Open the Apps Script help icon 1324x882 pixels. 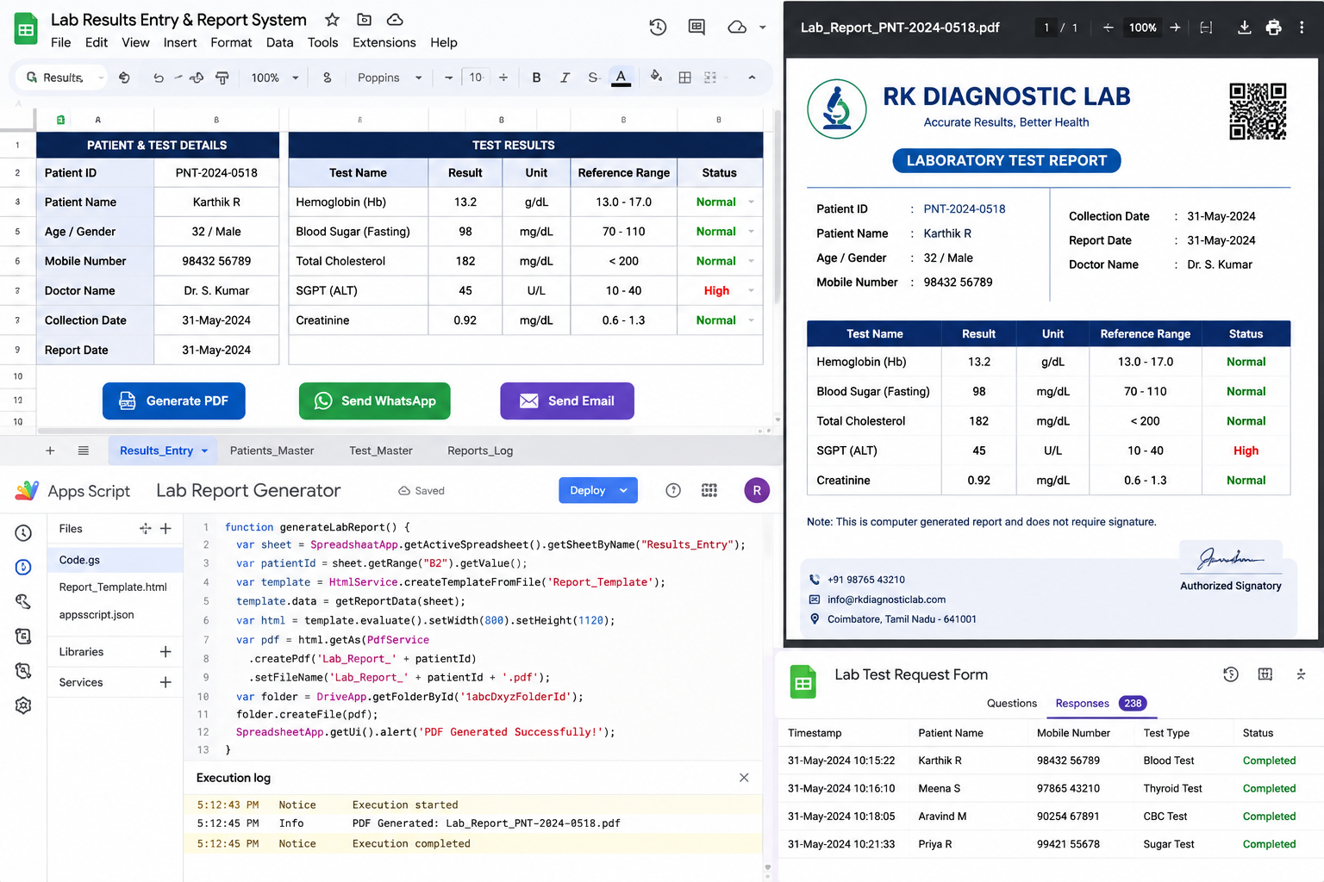click(673, 490)
